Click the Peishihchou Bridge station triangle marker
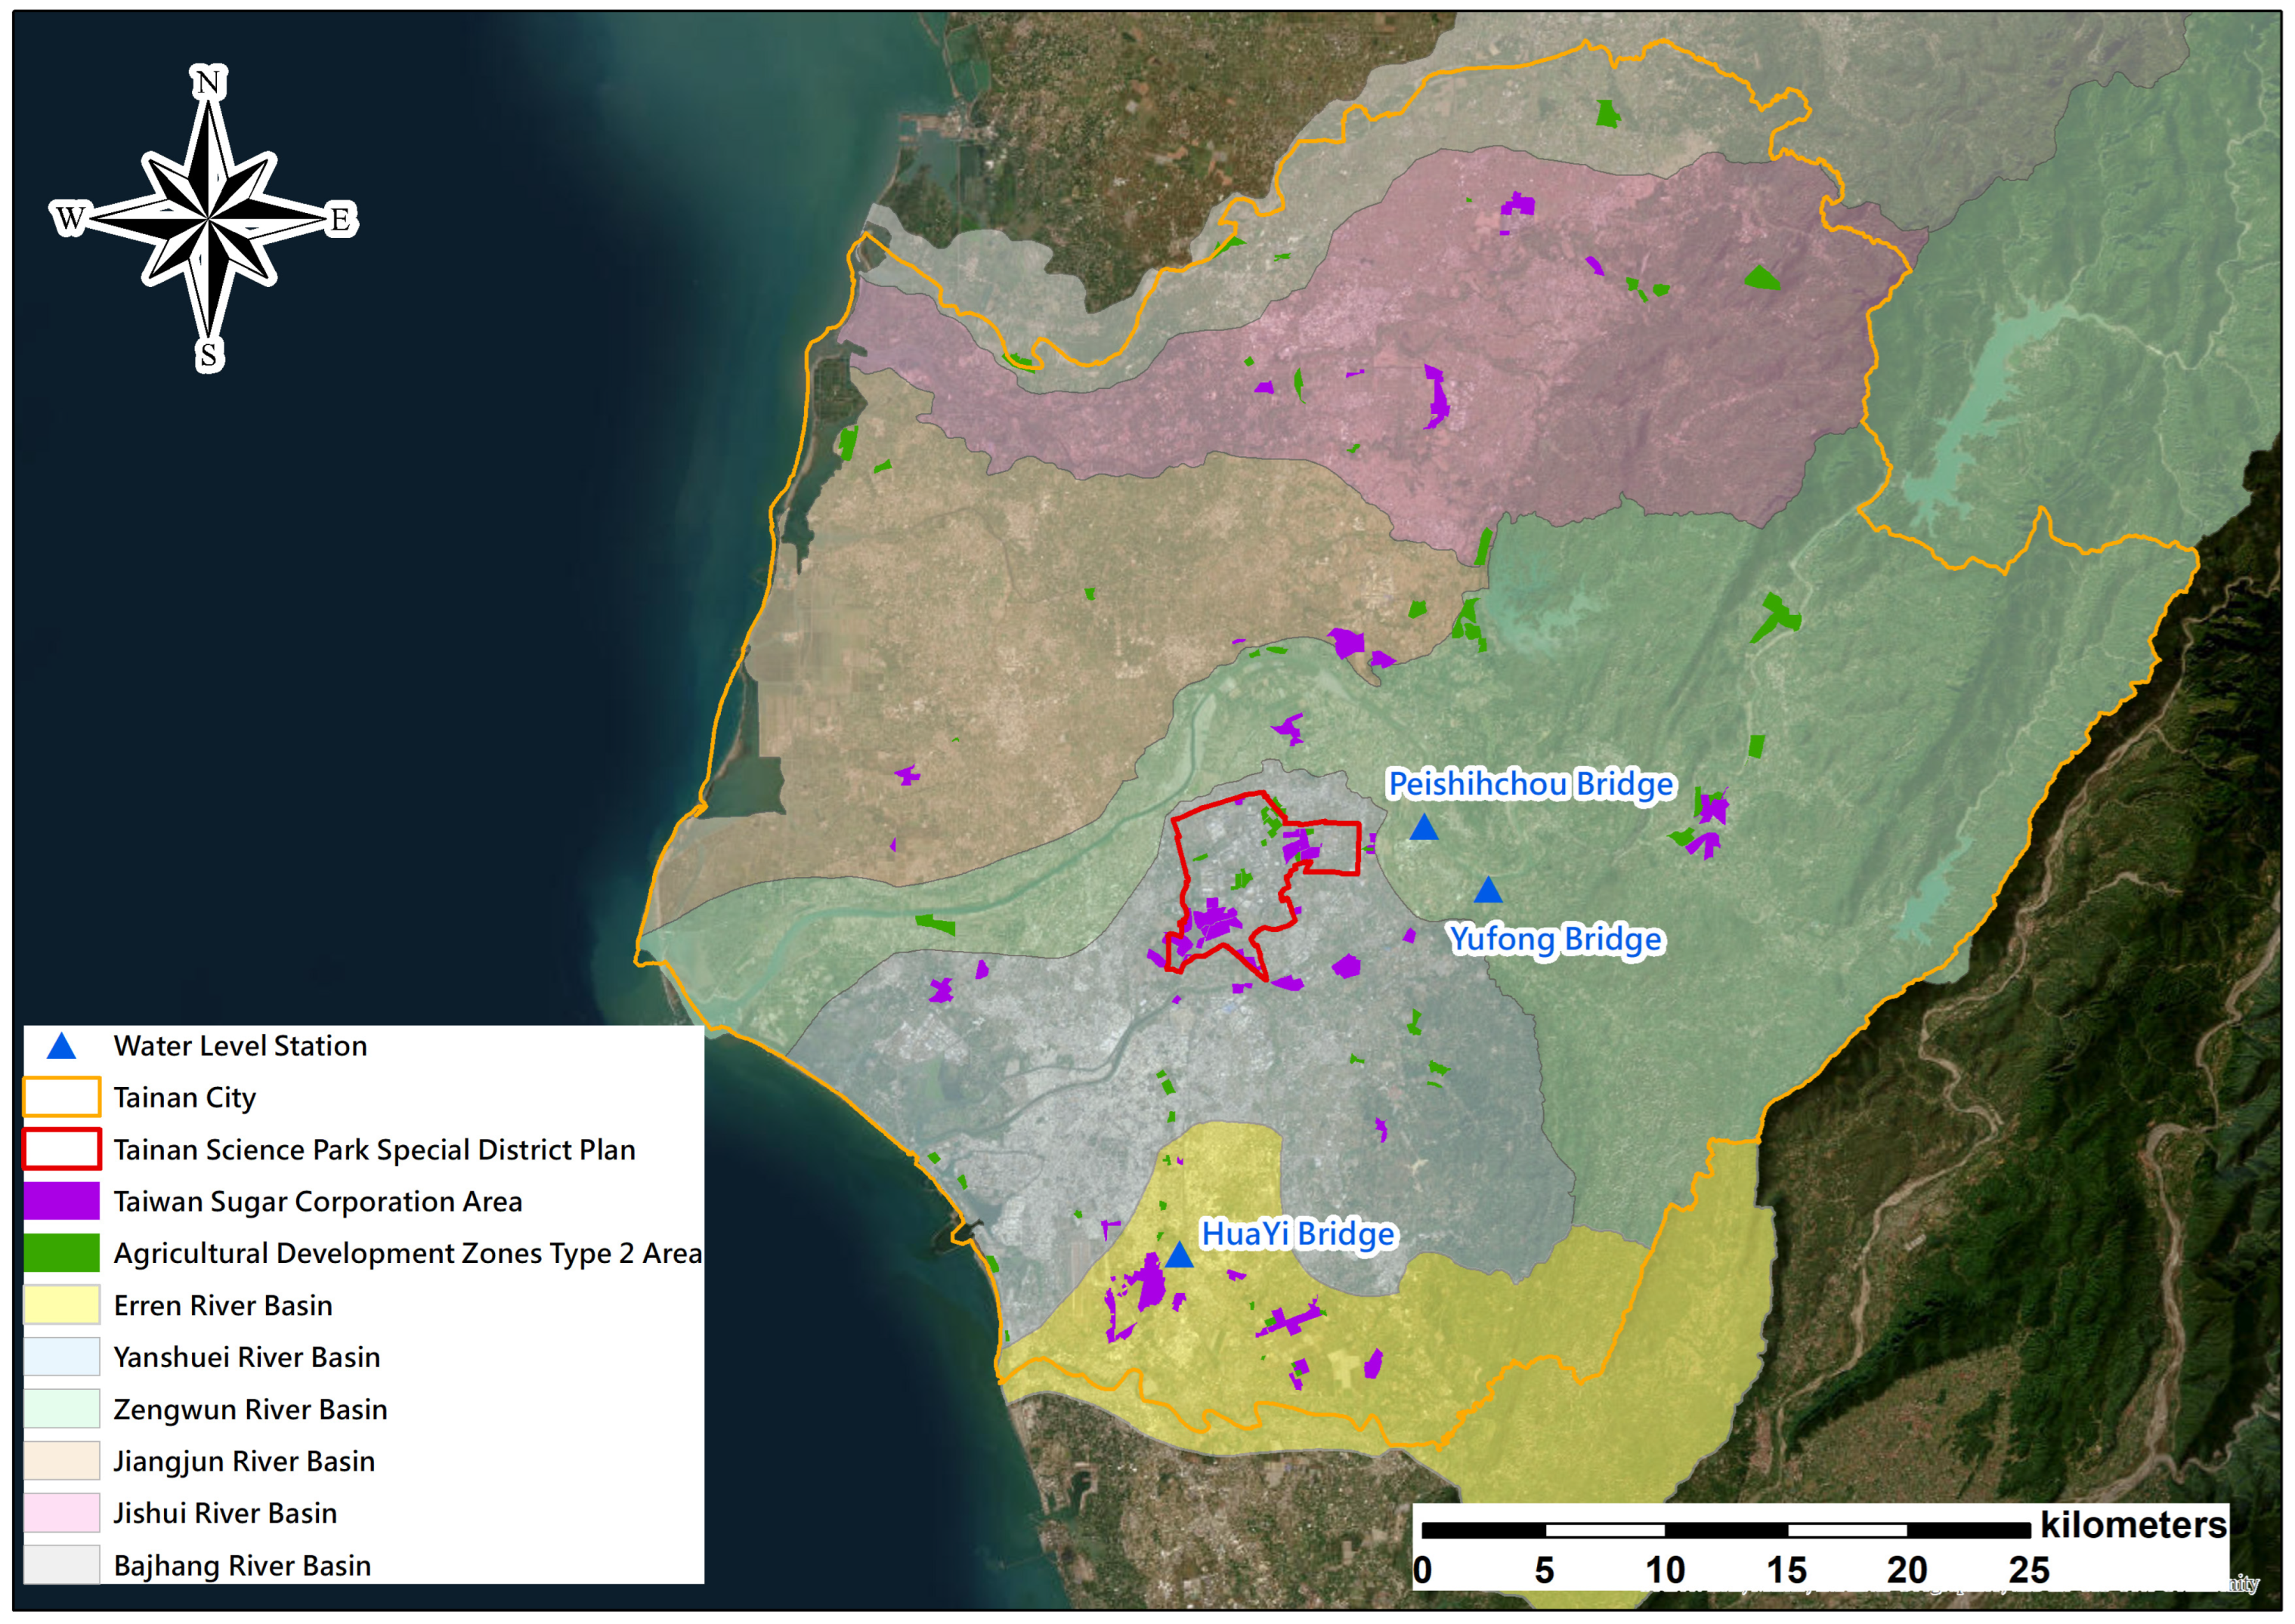The image size is (2295, 1624). [1424, 829]
